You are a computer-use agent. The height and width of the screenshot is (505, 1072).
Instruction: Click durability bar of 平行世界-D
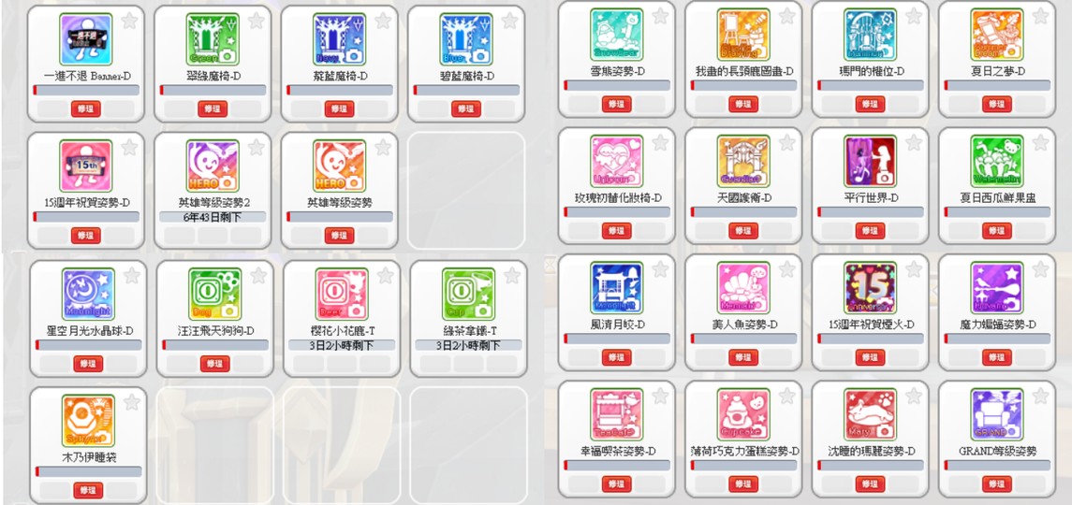coord(871,212)
